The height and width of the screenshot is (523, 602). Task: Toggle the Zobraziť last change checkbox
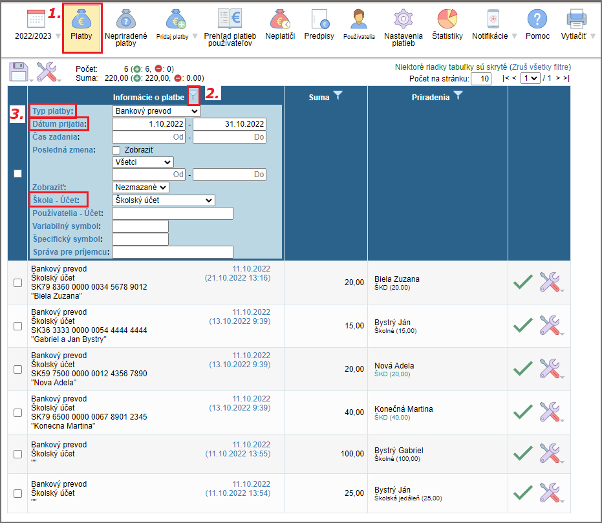coord(116,150)
